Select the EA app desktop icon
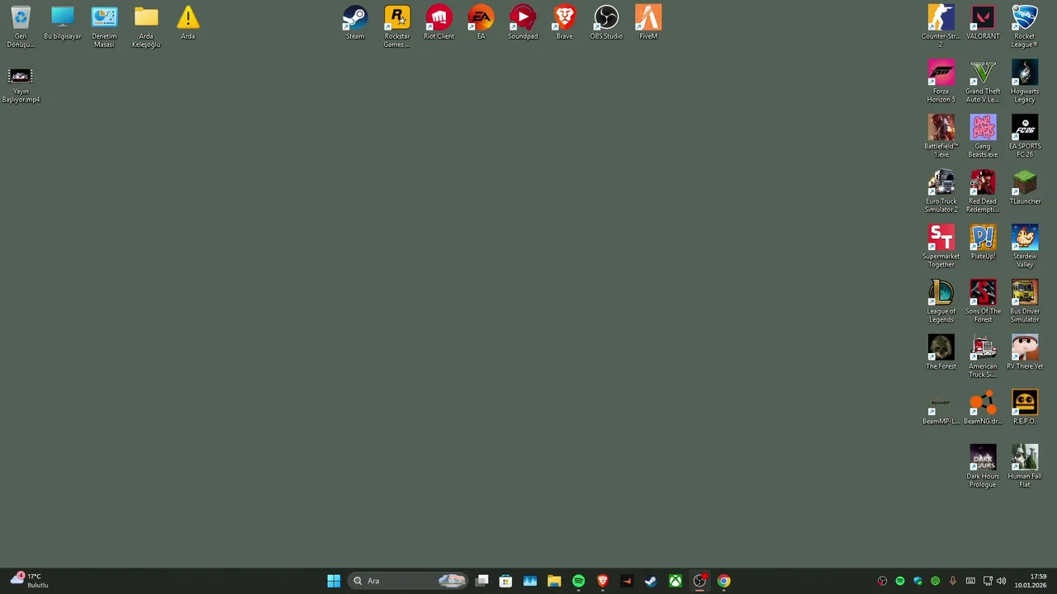This screenshot has height=594, width=1057. pos(481,22)
